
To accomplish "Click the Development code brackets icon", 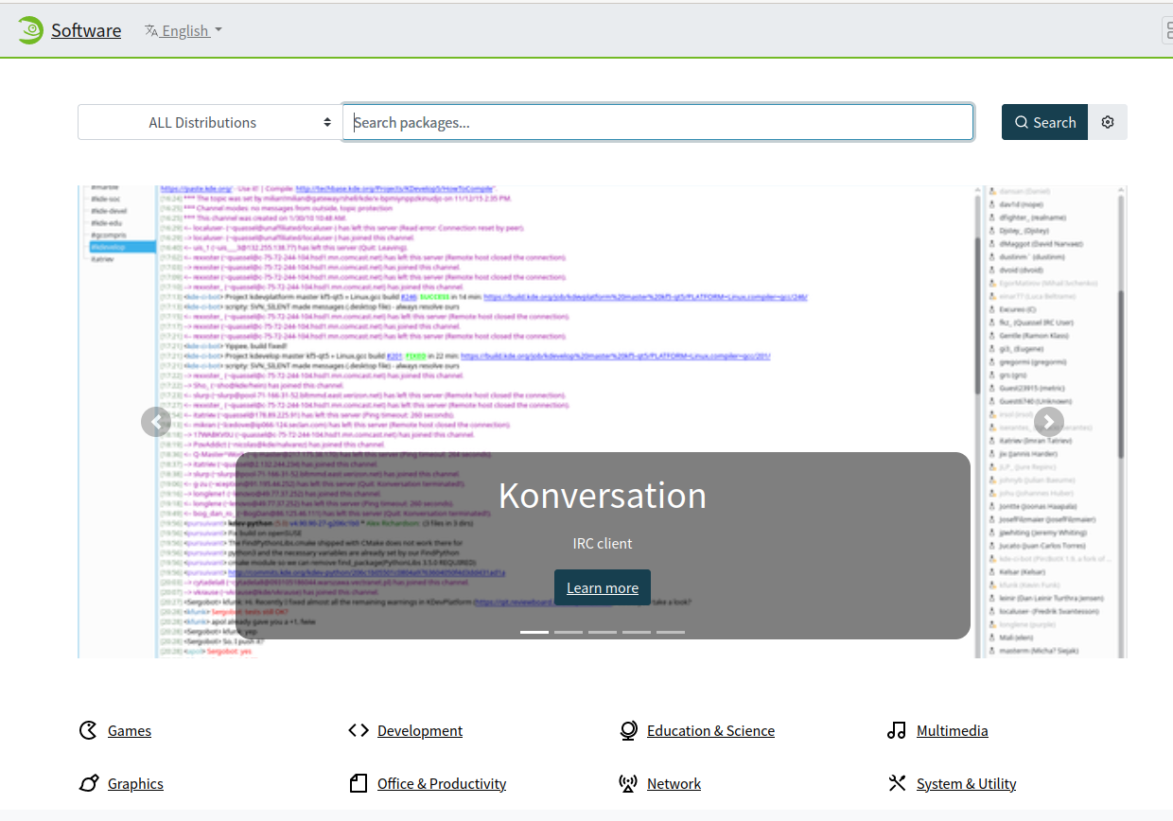I will click(359, 730).
